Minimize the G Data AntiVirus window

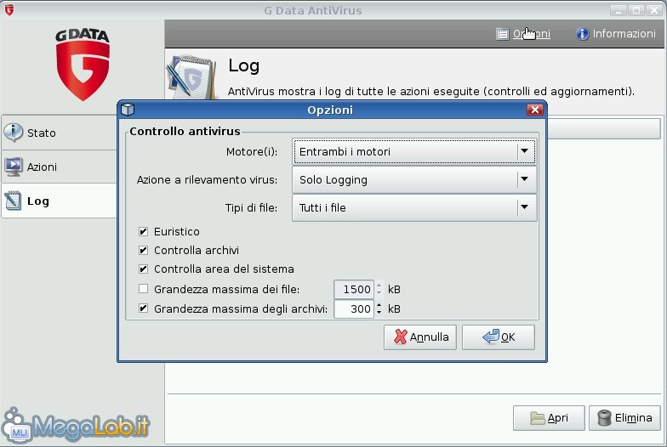[618, 10]
